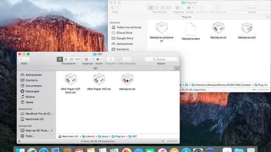Viewport: 271px width, 152px height.
Task: Select Melodyne.component in Plug-Ins window
Action: (x=162, y=27)
